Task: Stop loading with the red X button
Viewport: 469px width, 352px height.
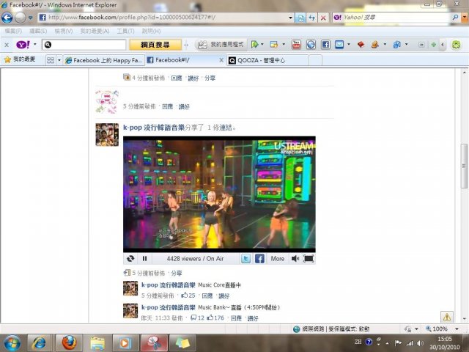Action: tap(323, 18)
